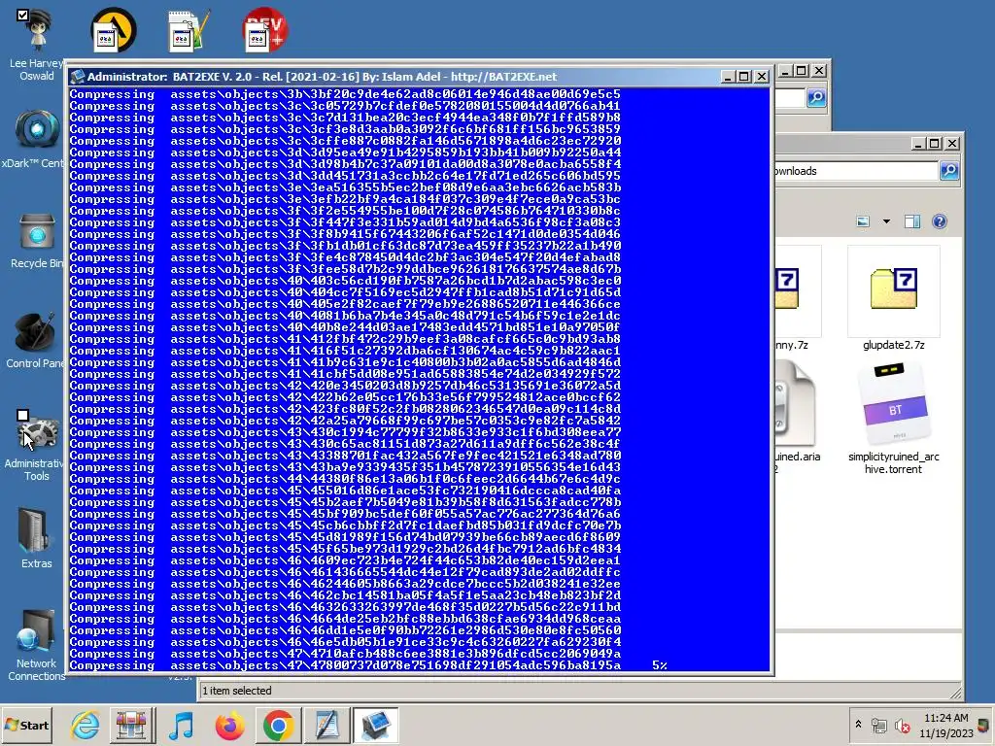The width and height of the screenshot is (995, 746).
Task: Open the Start menu
Action: tap(27, 725)
